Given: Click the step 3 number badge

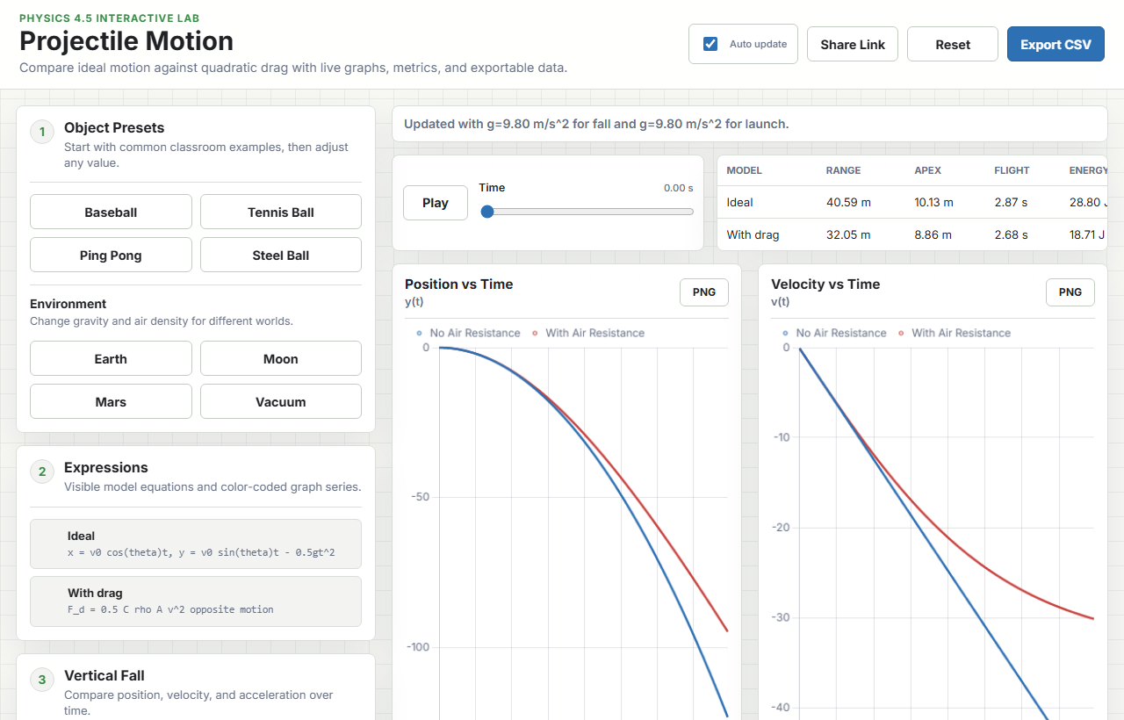Looking at the screenshot, I should (41, 680).
